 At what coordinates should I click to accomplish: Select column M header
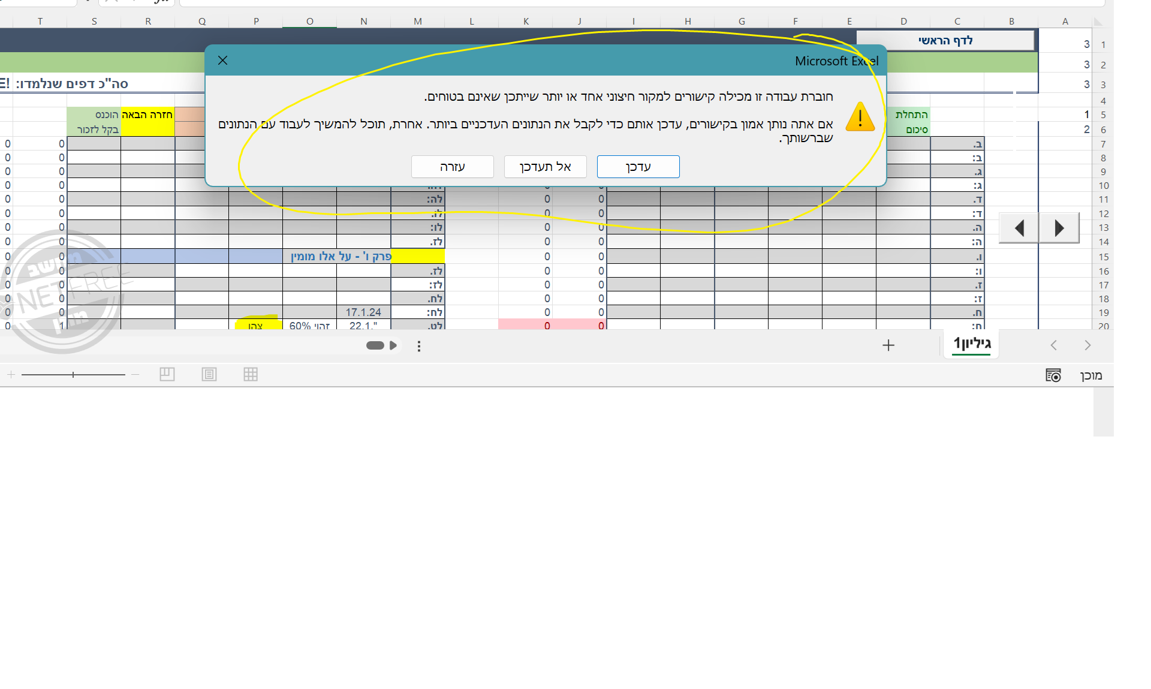[418, 22]
